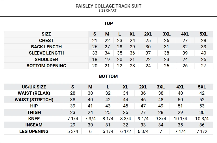The image size is (217, 143).
Task: Click the CHEST row label
Action: 46,40
